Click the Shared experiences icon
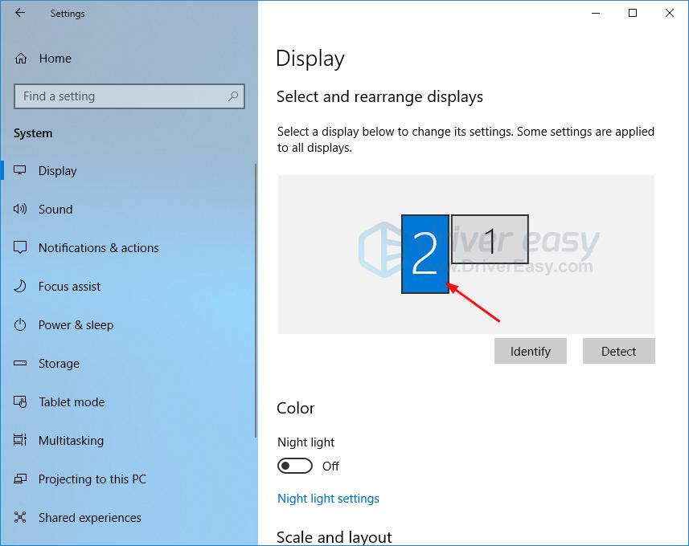689x546 pixels. tap(22, 517)
